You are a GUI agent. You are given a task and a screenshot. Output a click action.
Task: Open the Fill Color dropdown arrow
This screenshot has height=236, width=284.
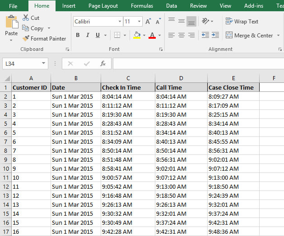point(144,35)
